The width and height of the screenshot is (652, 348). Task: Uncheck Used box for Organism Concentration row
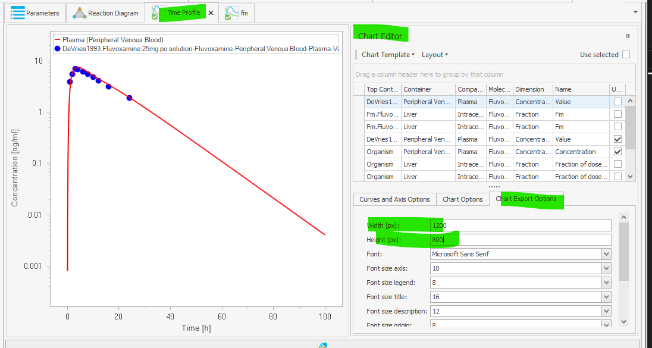pyautogui.click(x=618, y=151)
